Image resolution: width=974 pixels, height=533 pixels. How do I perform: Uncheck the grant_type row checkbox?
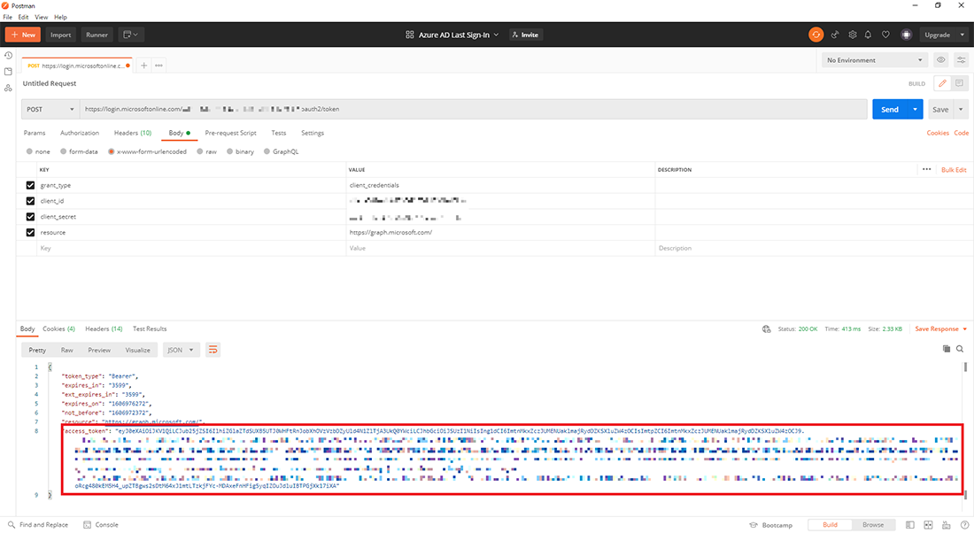coord(30,185)
